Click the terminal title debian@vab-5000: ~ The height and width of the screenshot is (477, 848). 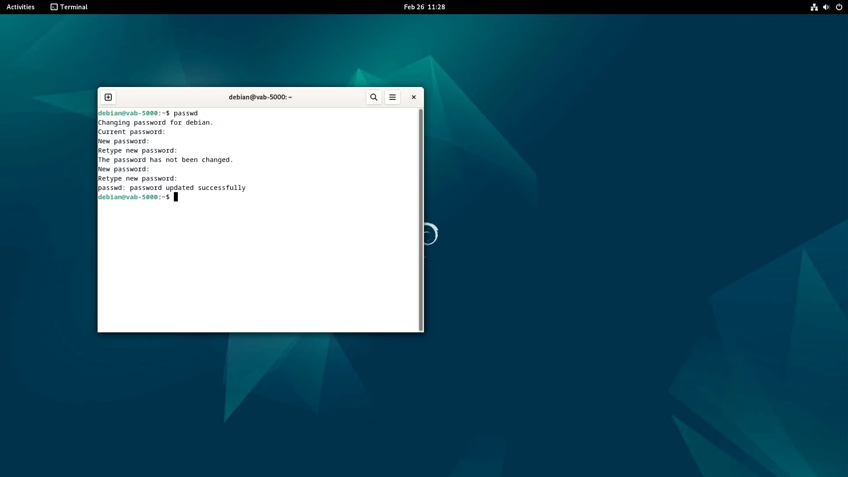coord(260,97)
